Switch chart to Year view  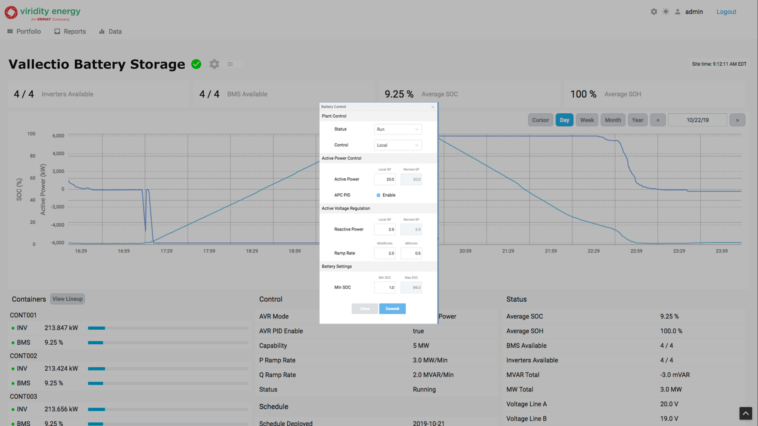[638, 120]
